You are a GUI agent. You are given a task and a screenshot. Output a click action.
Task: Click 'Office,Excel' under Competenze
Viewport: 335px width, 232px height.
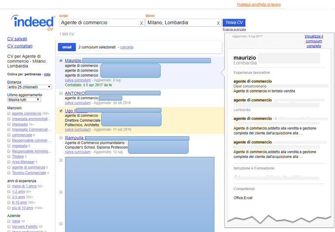[x=243, y=198]
